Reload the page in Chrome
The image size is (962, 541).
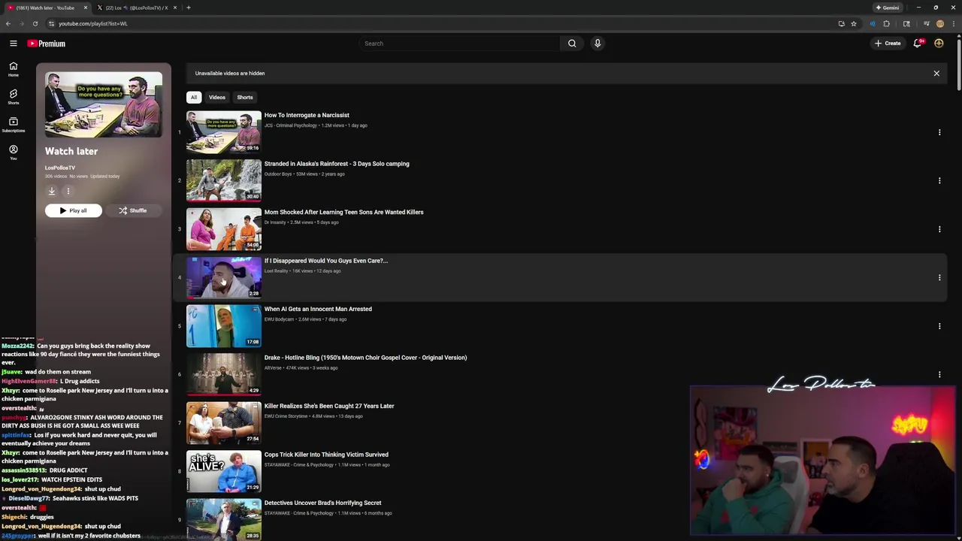35,23
